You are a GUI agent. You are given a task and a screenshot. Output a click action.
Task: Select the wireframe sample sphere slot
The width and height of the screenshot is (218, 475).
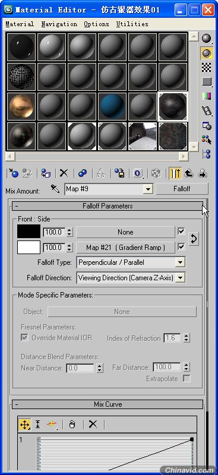coord(21,77)
